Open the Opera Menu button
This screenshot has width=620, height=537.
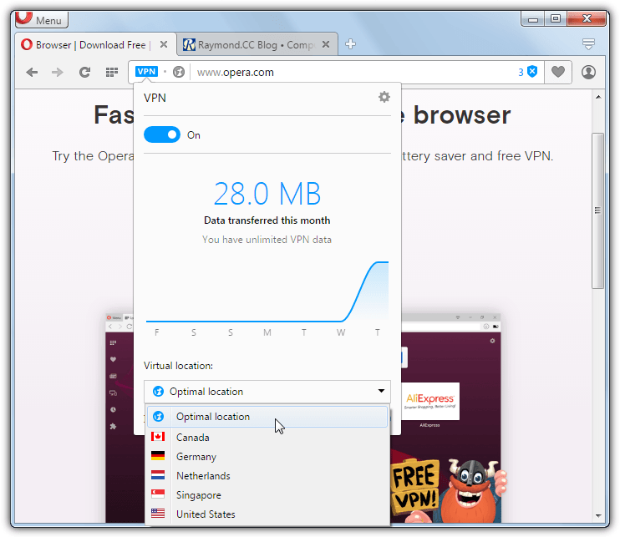pos(42,19)
